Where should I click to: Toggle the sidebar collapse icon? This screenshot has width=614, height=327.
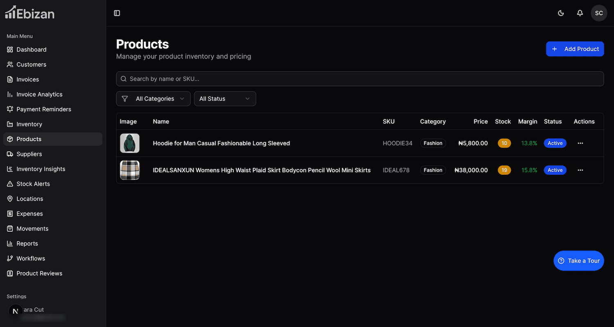coord(117,13)
